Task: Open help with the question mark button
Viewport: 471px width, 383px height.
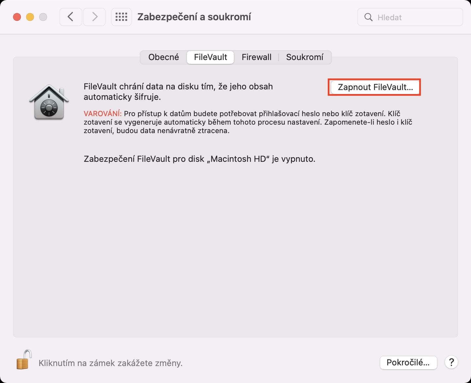Action: (x=451, y=362)
